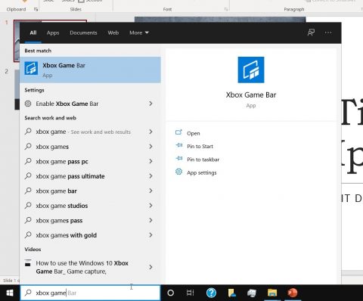Expand the Enable Xbox Game Bar arrow

pos(150,104)
